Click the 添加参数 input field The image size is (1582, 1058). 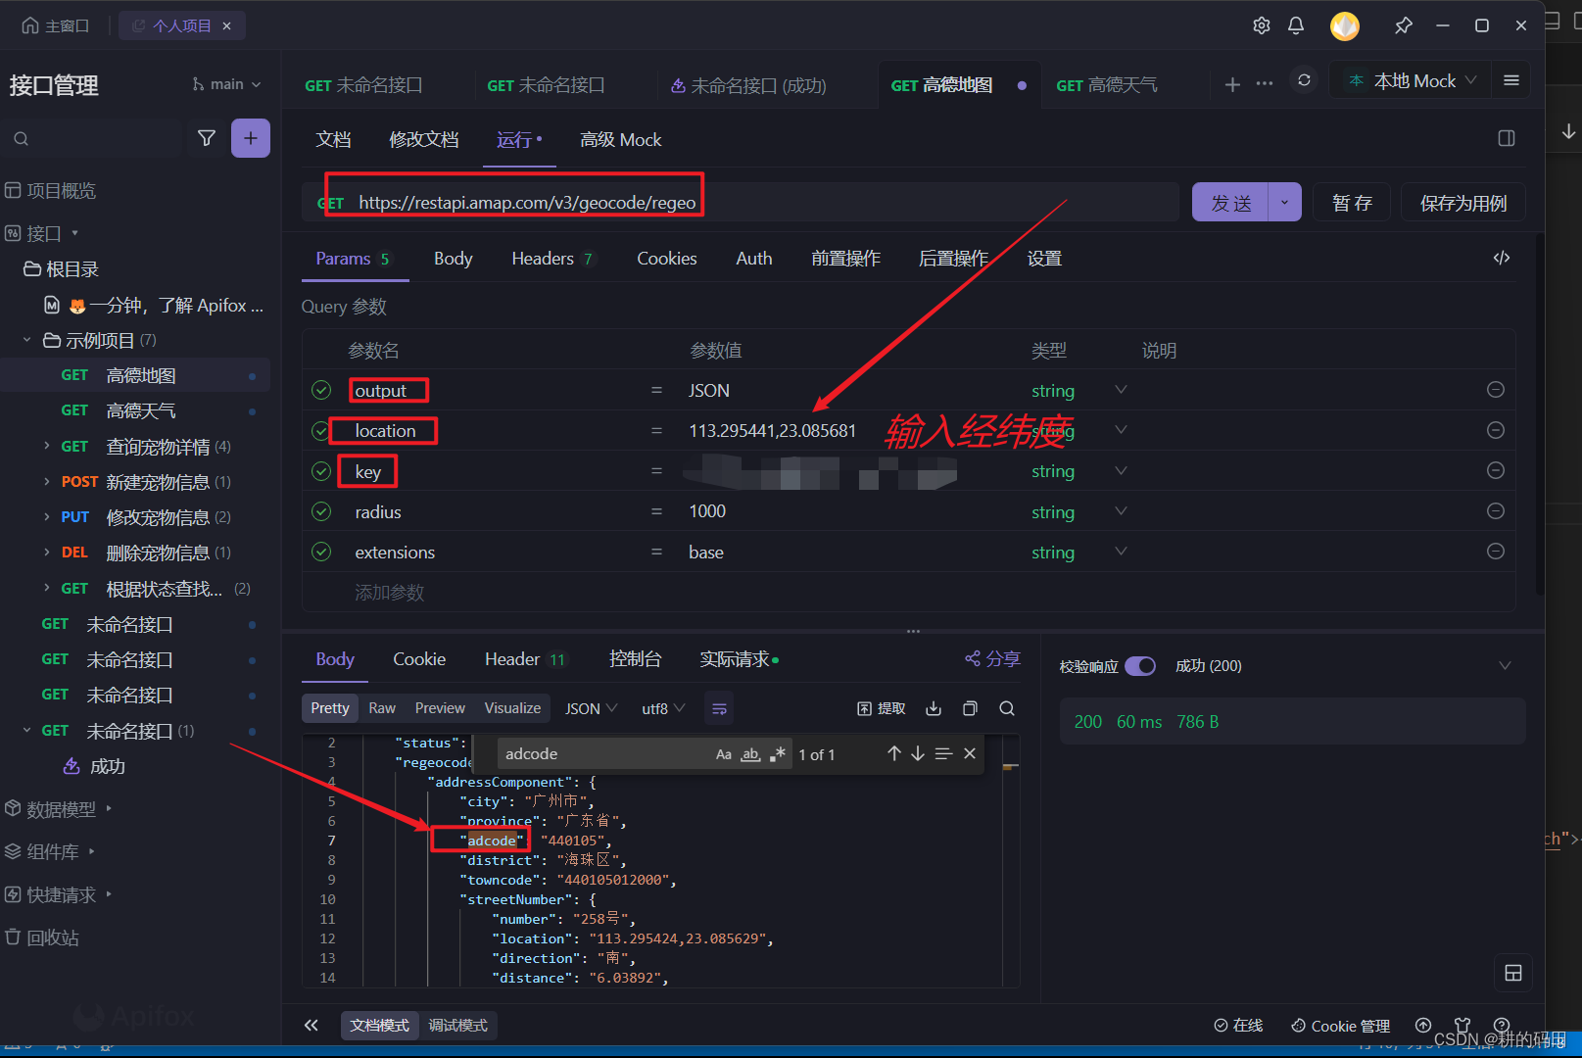coord(389,592)
